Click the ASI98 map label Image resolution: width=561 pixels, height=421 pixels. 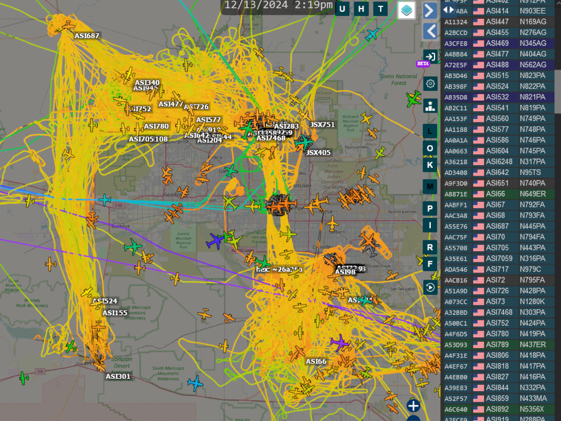[345, 272]
